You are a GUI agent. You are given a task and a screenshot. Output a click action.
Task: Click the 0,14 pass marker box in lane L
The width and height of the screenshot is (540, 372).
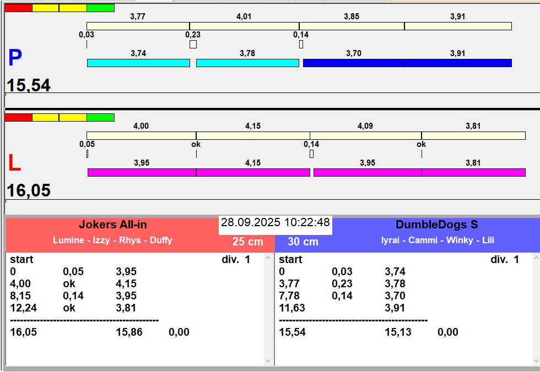[312, 154]
